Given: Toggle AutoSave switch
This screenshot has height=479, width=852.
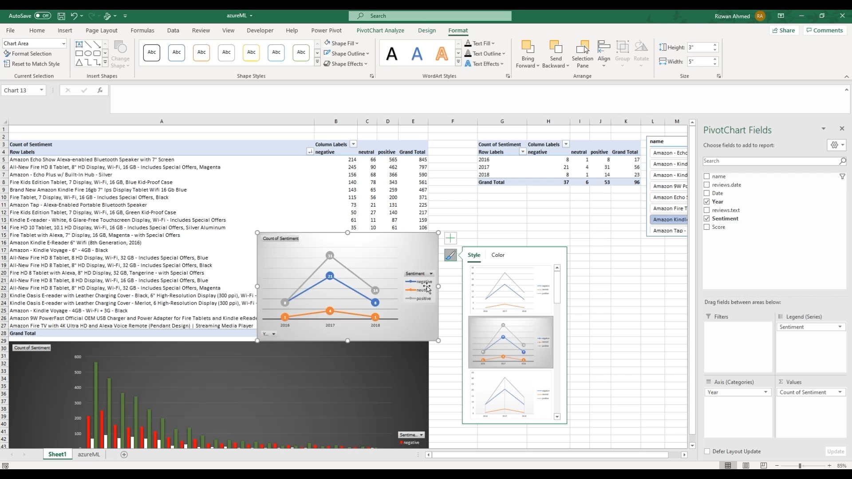Looking at the screenshot, I should tap(43, 16).
